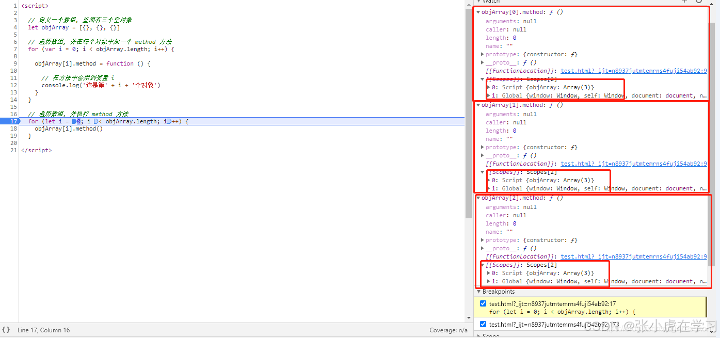Image resolution: width=720 pixels, height=338 pixels.
Task: Click the inline breakpoint marker before the less-than sign
Action: (96, 121)
